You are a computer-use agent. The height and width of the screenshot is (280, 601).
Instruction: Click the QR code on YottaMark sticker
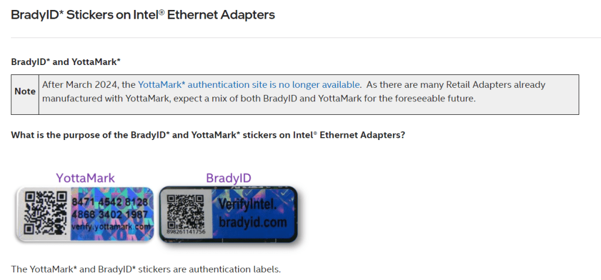pos(43,213)
